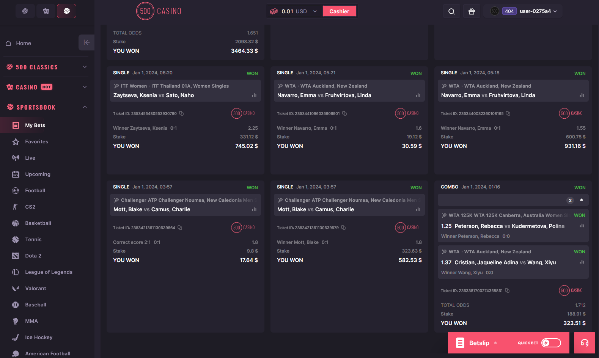Click the Football ball icon
This screenshot has width=599, height=358.
click(x=16, y=191)
